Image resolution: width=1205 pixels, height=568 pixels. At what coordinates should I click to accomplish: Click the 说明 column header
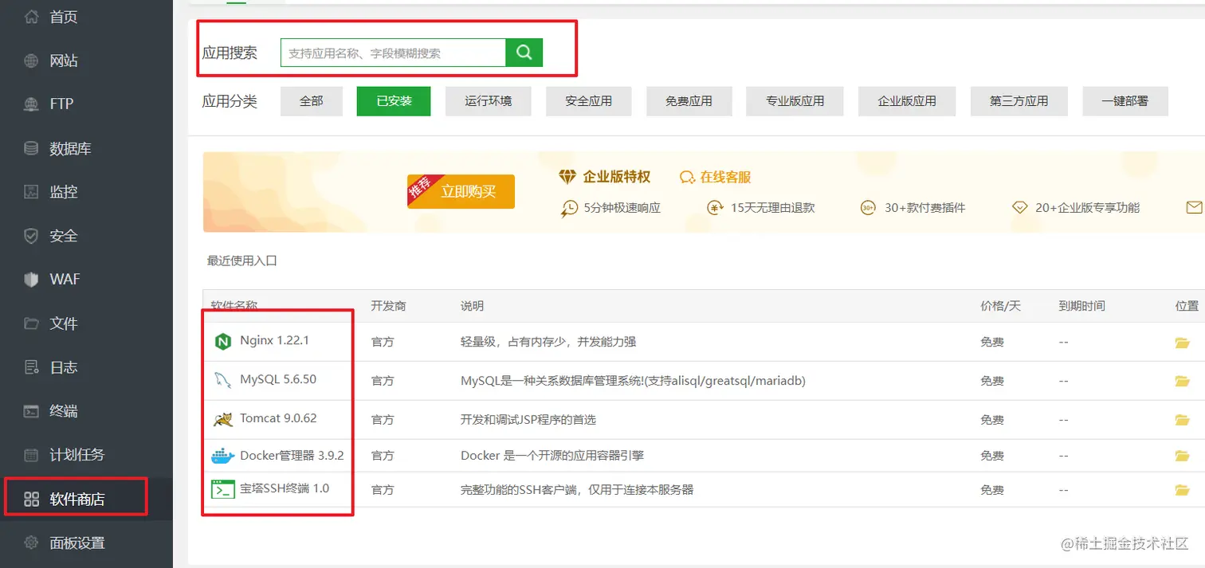pyautogui.click(x=472, y=306)
